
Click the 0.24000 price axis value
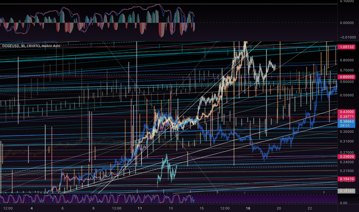point(347,162)
